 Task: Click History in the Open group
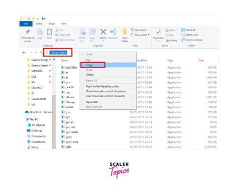pyautogui.click(x=171, y=40)
